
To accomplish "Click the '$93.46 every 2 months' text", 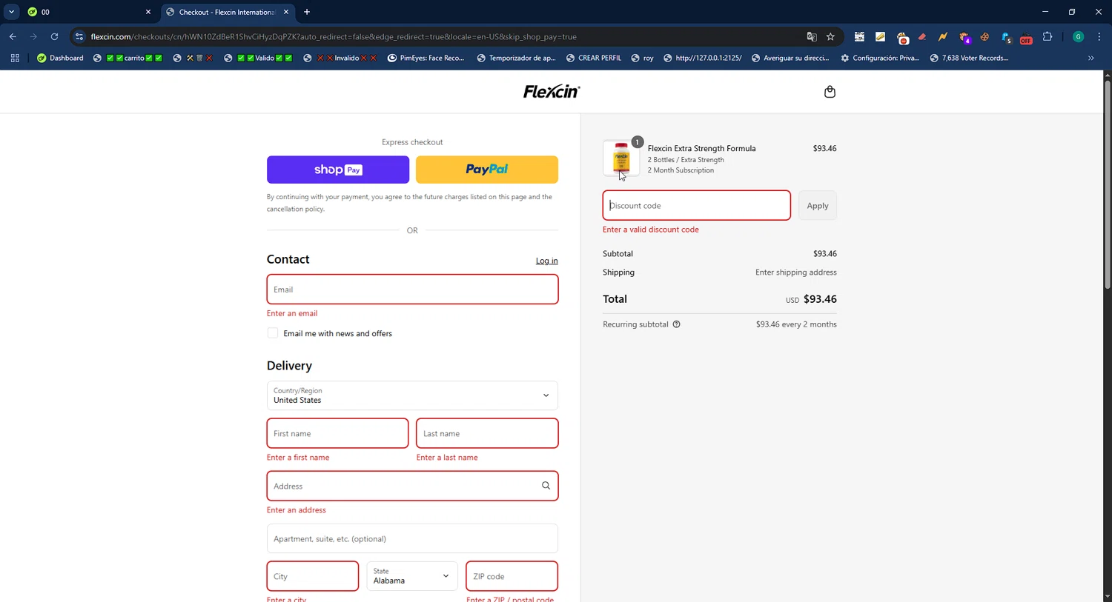I will tap(796, 324).
